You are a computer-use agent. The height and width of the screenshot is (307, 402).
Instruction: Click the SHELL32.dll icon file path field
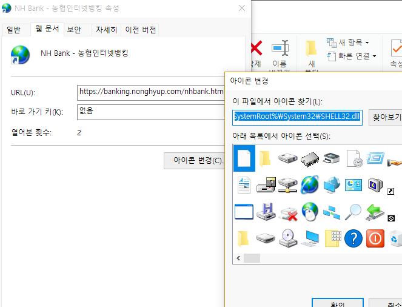[x=297, y=118]
